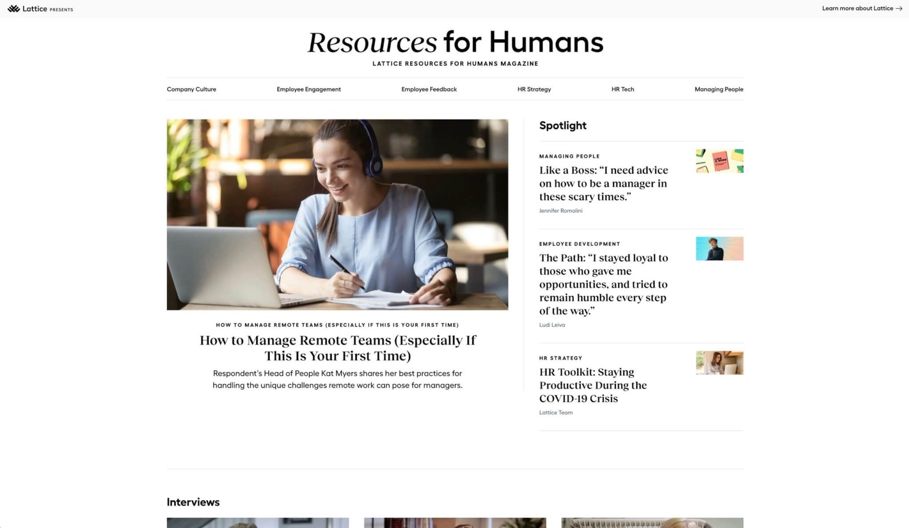Open the Employee Engagement category
This screenshot has height=528, width=909.
(x=308, y=89)
